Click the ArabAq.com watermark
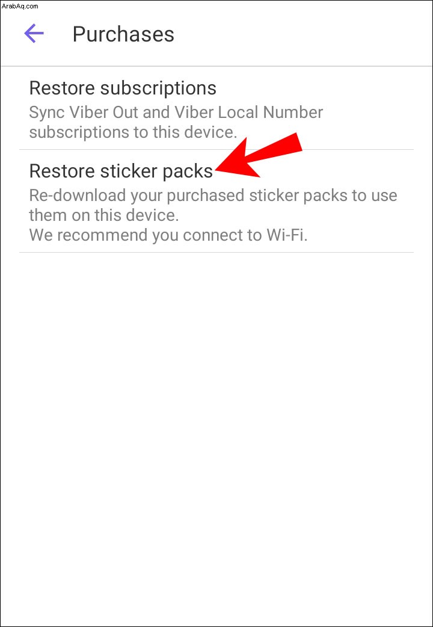The image size is (433, 627). [x=20, y=5]
